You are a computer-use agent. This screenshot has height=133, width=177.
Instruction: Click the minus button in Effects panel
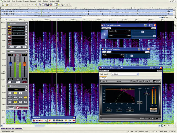click(26, 47)
